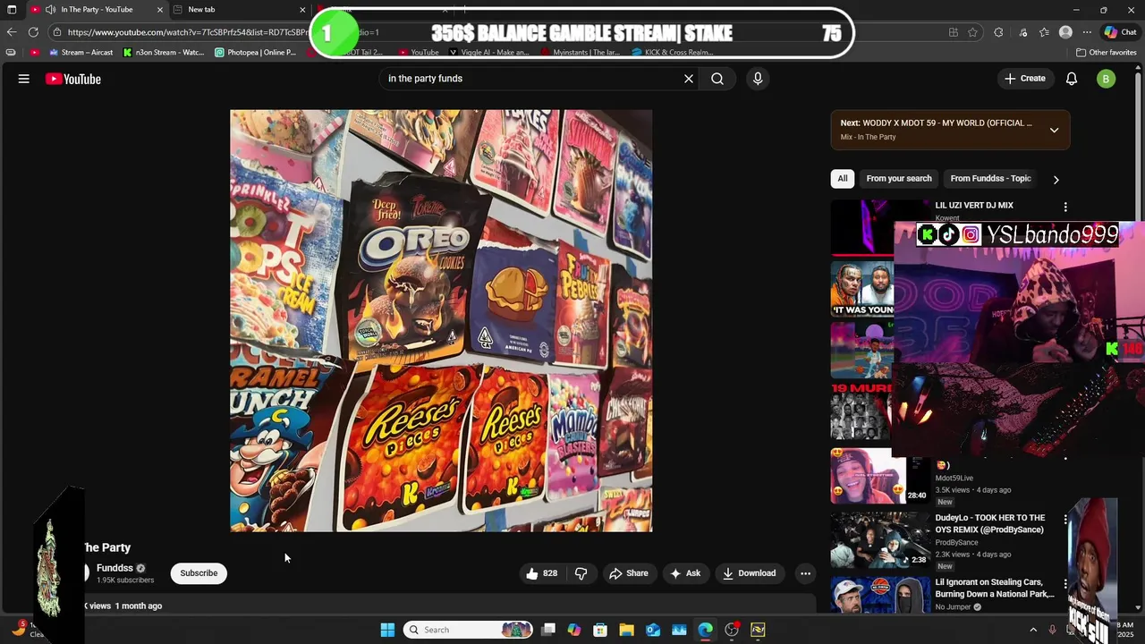Expand the Mix - In The Party playlist panel
The height and width of the screenshot is (644, 1145).
coord(1054,130)
